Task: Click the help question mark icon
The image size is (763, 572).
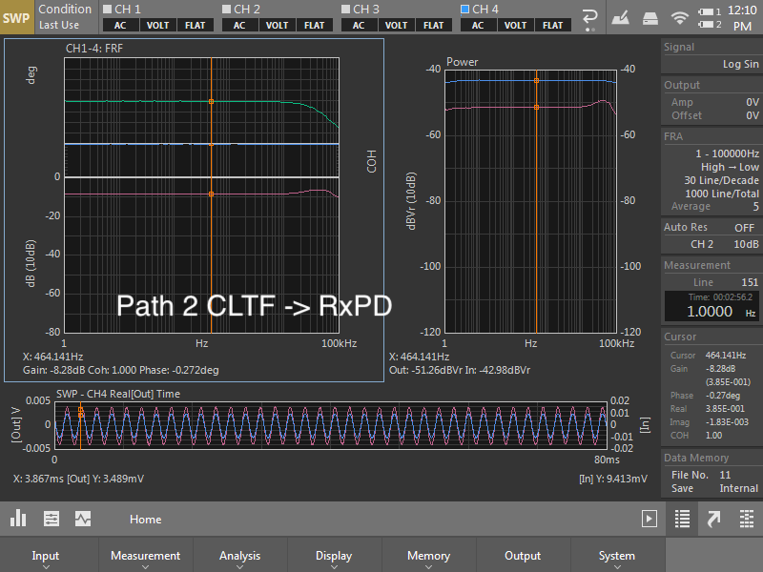Action: 591,17
